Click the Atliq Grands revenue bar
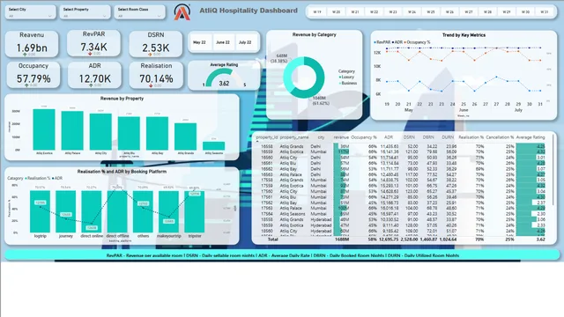Image resolution: width=564 pixels, height=317 pixels. (186, 136)
